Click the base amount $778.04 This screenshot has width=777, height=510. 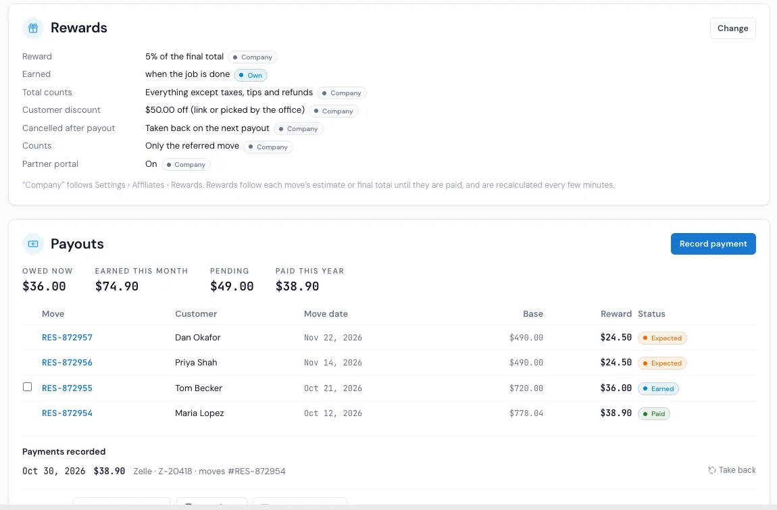coord(526,413)
